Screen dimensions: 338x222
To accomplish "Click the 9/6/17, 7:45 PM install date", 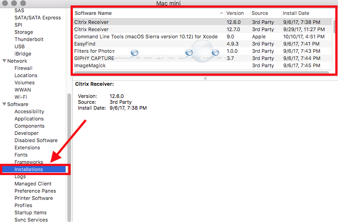I will pyautogui.click(x=301, y=65).
